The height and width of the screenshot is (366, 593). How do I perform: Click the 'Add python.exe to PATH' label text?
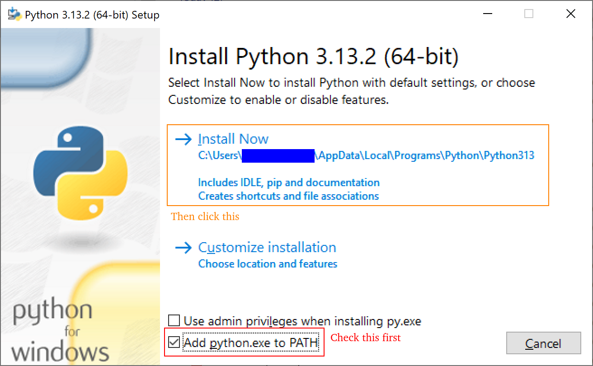(x=251, y=343)
